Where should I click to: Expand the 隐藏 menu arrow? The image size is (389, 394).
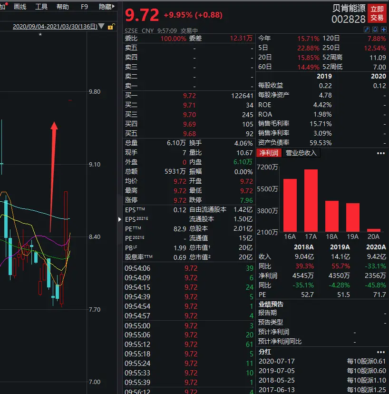pyautogui.click(x=112, y=6)
